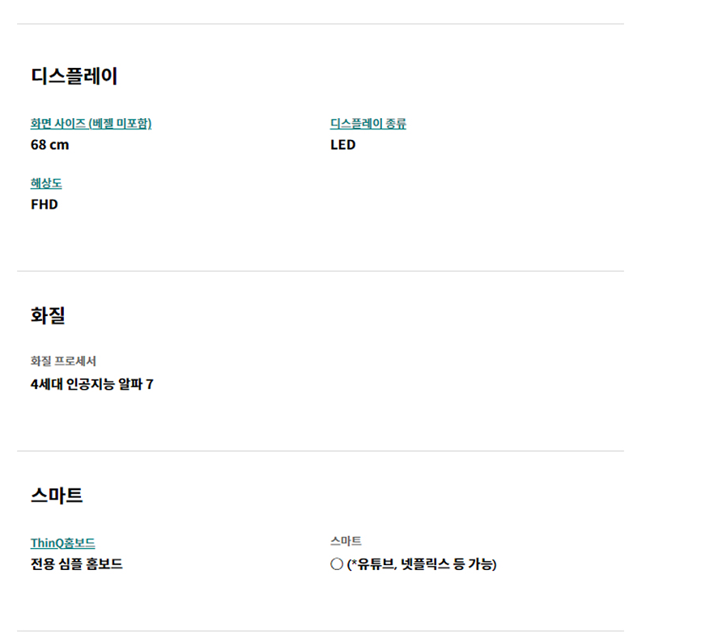Image resolution: width=701 pixels, height=642 pixels.
Task: Click the divider line above 디스플레이 heading
Action: (x=320, y=24)
